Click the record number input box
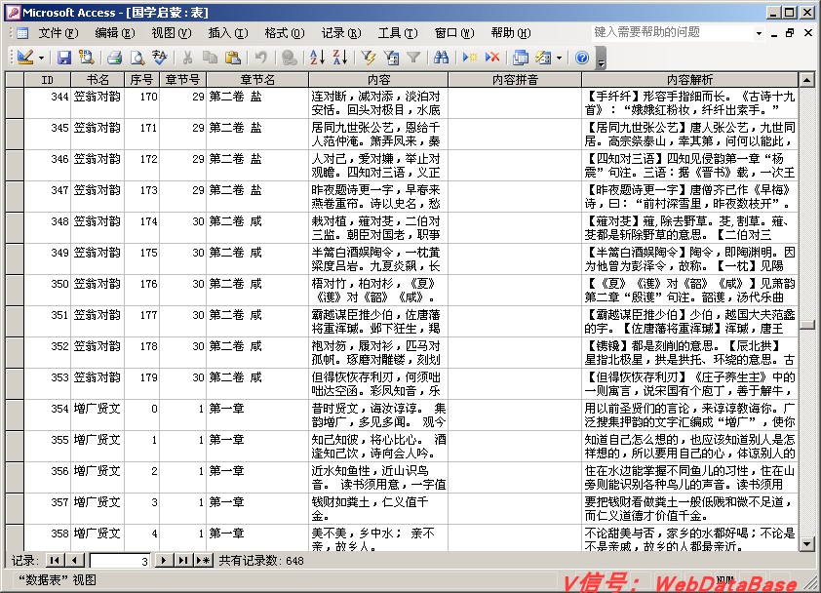 pyautogui.click(x=120, y=561)
